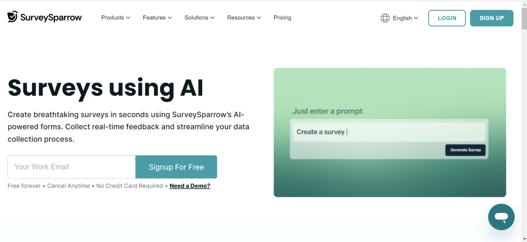
Task: Change language using the English selector
Action: click(x=403, y=18)
